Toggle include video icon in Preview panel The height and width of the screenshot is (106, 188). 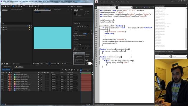click(x=84, y=34)
